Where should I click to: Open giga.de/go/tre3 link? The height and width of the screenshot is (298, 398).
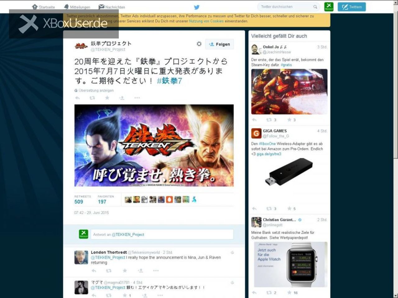point(269,154)
